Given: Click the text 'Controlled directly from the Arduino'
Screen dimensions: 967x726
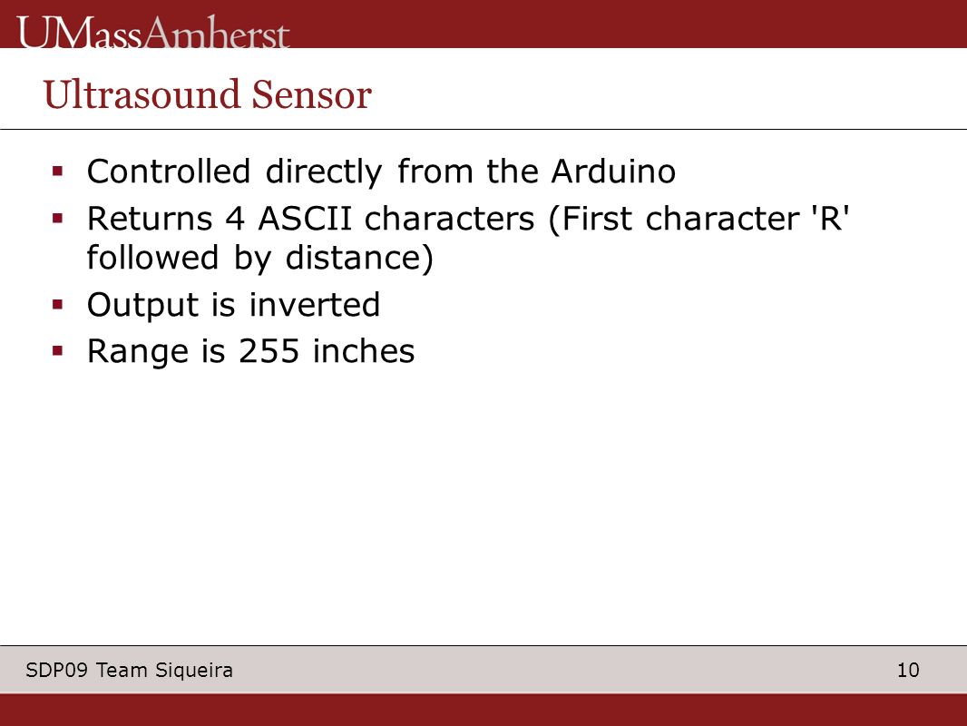Looking at the screenshot, I should [381, 172].
